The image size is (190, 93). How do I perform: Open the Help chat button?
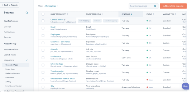click(x=185, y=86)
